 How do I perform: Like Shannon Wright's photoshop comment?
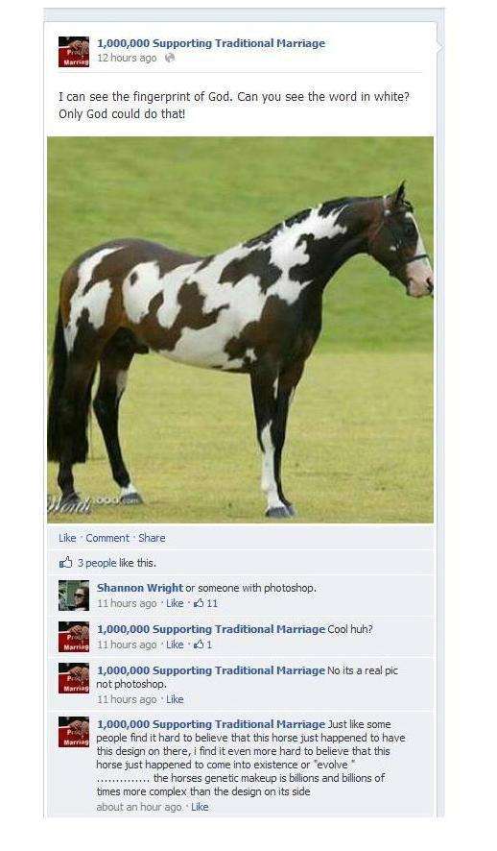click(x=175, y=603)
